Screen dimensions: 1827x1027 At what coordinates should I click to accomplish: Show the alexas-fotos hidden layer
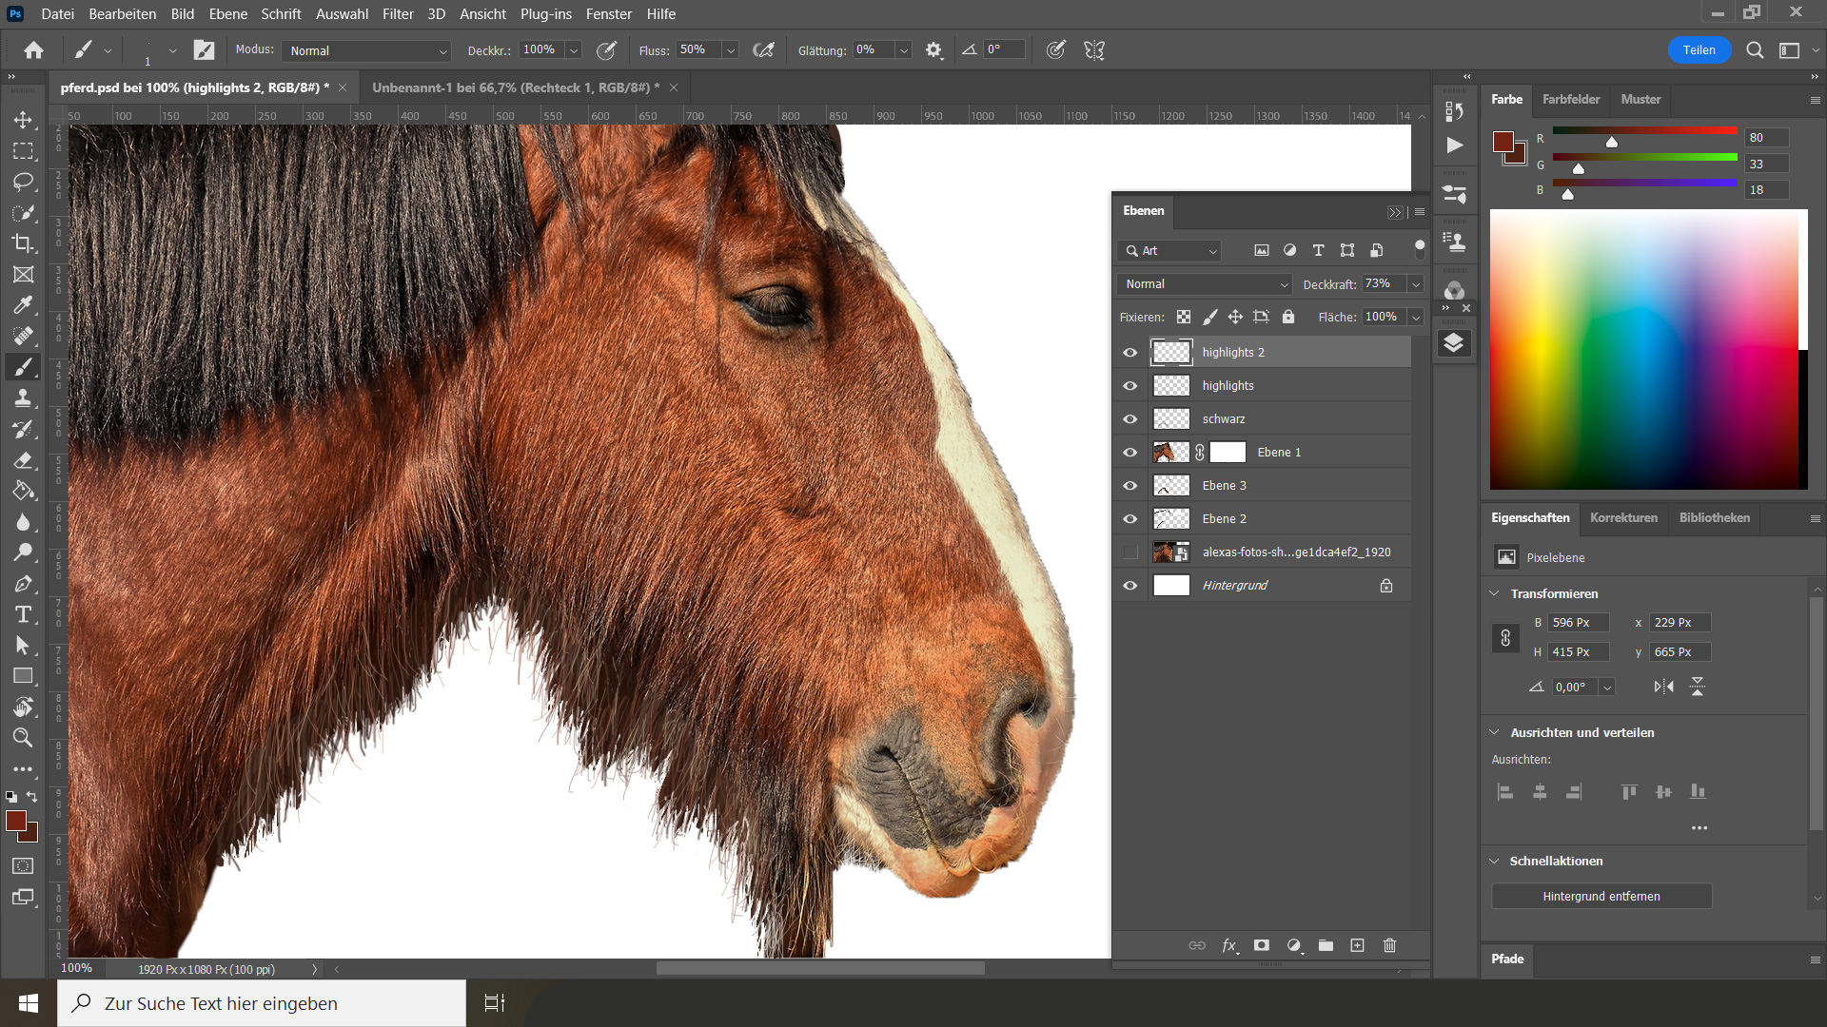1130,552
